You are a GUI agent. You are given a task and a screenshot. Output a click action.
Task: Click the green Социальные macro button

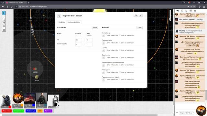(18, 111)
